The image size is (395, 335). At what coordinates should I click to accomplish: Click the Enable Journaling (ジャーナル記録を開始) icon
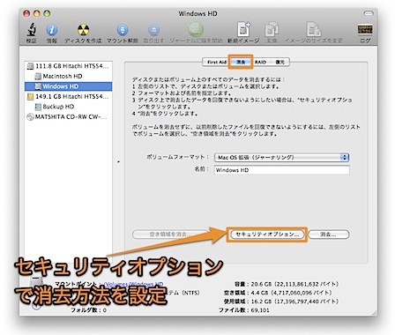click(x=196, y=30)
